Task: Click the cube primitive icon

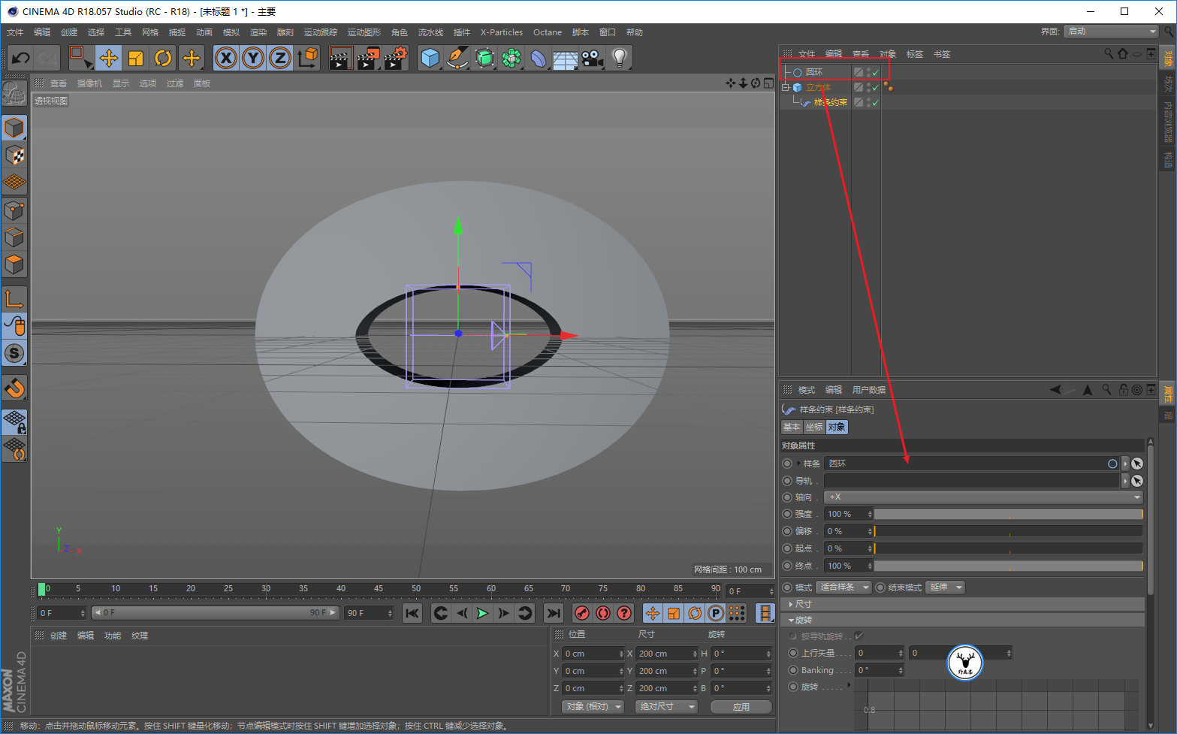Action: pos(430,58)
